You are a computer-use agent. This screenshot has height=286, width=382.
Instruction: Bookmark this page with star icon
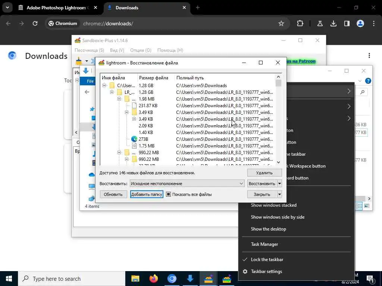pos(281,23)
